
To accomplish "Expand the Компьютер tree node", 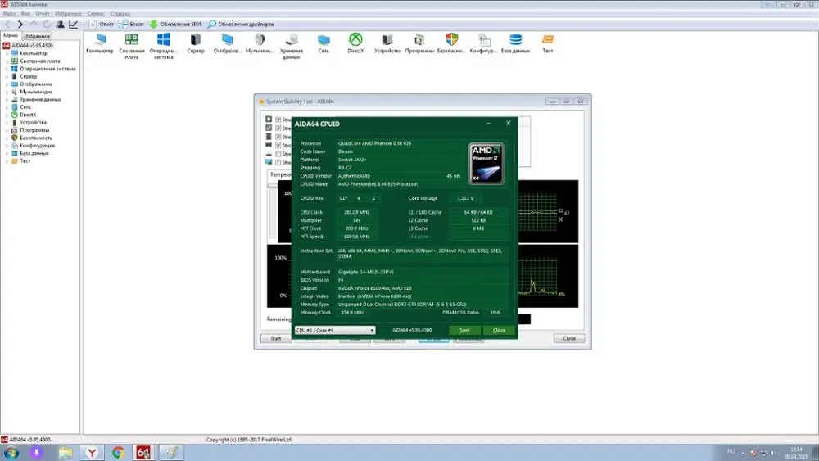I will coord(7,53).
